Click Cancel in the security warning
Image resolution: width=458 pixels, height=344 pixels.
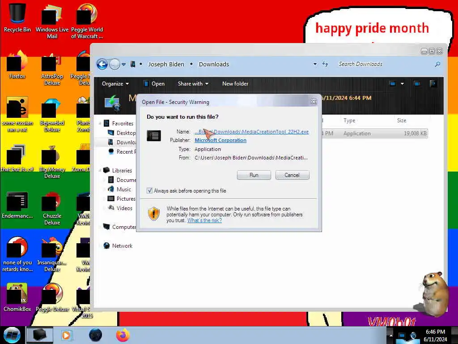(x=292, y=175)
